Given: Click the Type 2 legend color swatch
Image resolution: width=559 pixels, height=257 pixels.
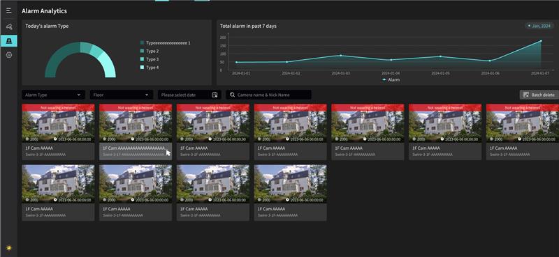Looking at the screenshot, I should (x=143, y=51).
